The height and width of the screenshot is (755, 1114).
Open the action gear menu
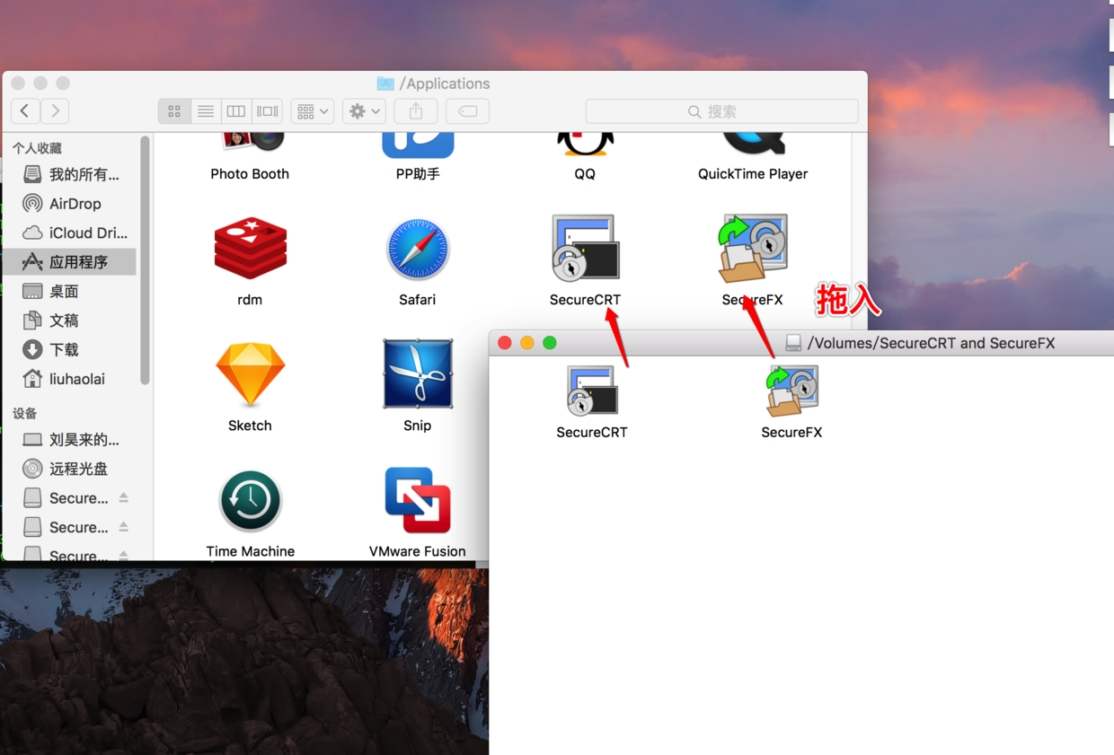pyautogui.click(x=364, y=111)
